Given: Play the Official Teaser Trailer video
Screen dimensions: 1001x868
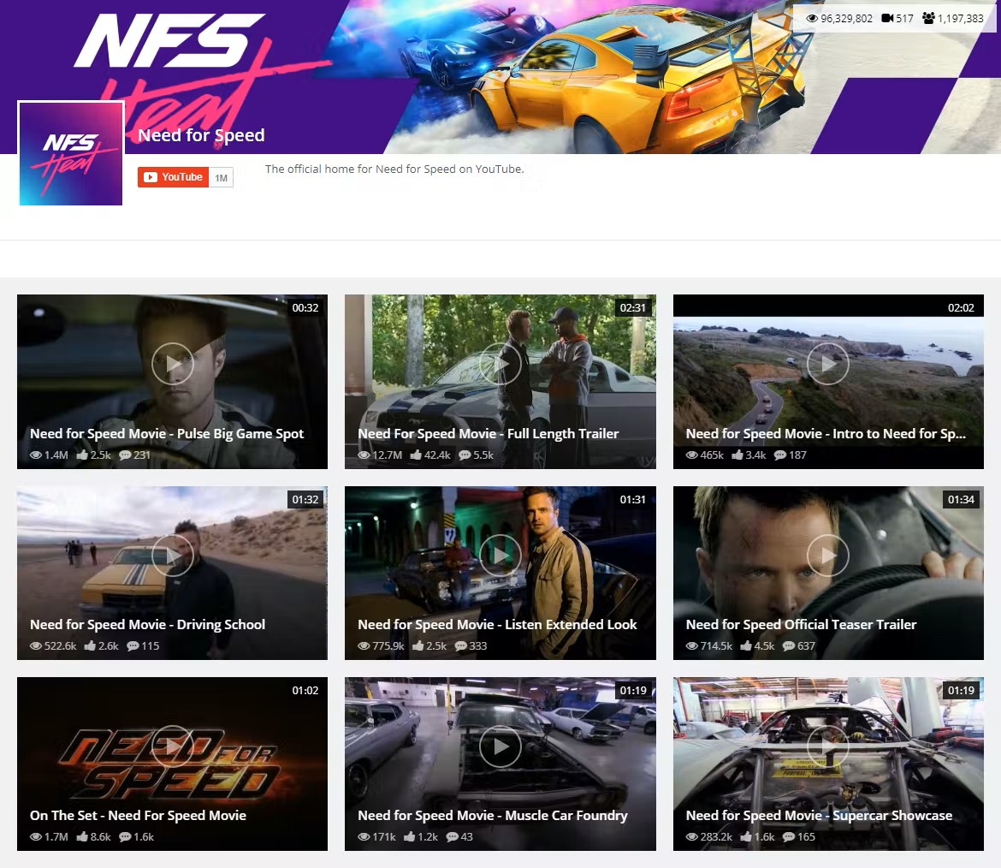Looking at the screenshot, I should click(x=828, y=555).
